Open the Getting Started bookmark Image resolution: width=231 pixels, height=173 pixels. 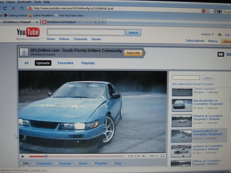16,16
